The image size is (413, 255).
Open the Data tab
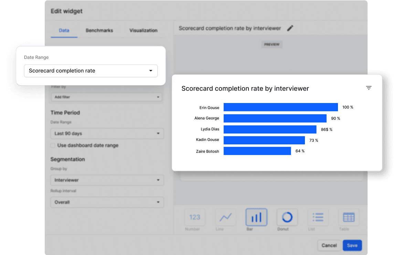tap(64, 30)
